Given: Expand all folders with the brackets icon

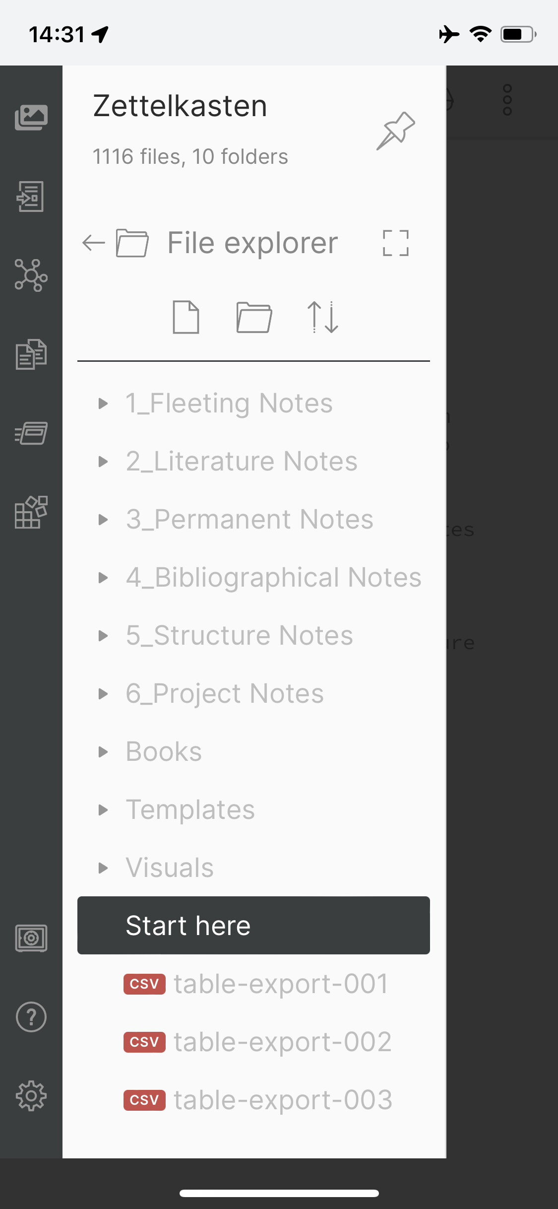Looking at the screenshot, I should [395, 243].
